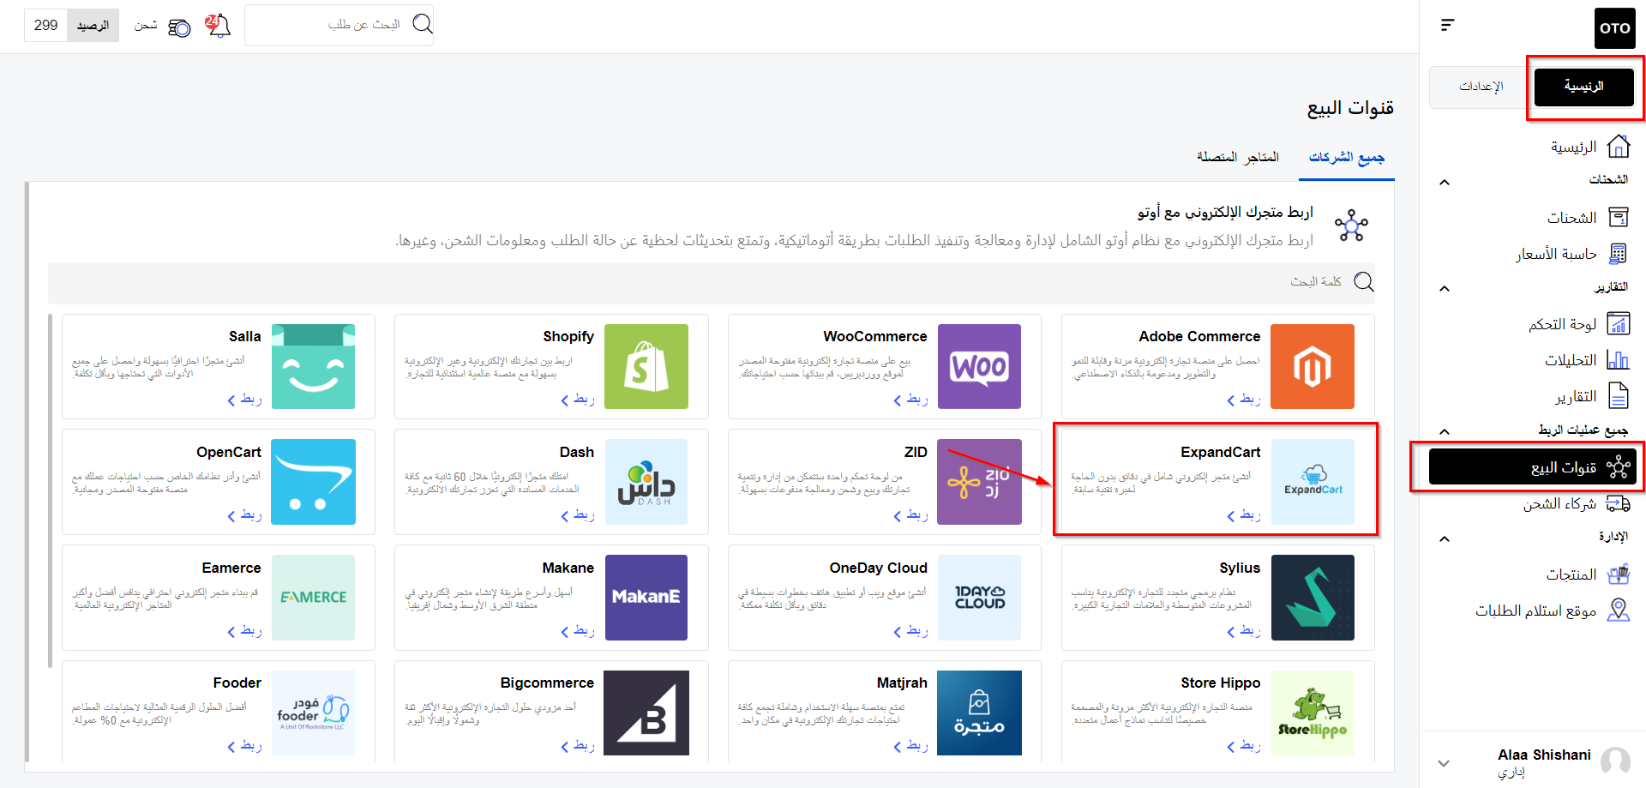Screen dimensions: 1646x788
Task: Open the Fooder logo
Action: click(313, 713)
